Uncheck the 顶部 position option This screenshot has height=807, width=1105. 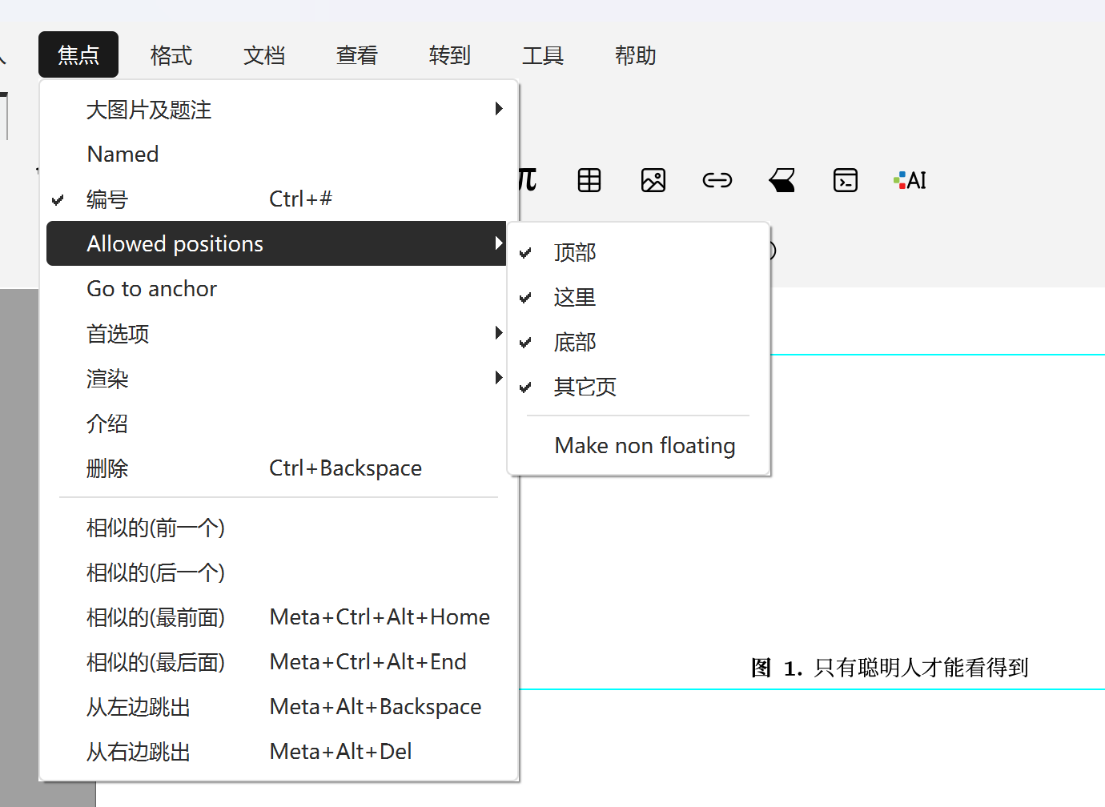(575, 253)
